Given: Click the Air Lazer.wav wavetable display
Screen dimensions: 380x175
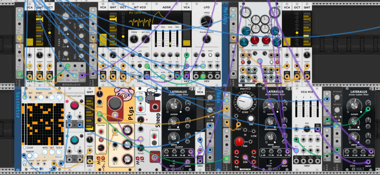Looking at the screenshot, I should pyautogui.click(x=140, y=20).
